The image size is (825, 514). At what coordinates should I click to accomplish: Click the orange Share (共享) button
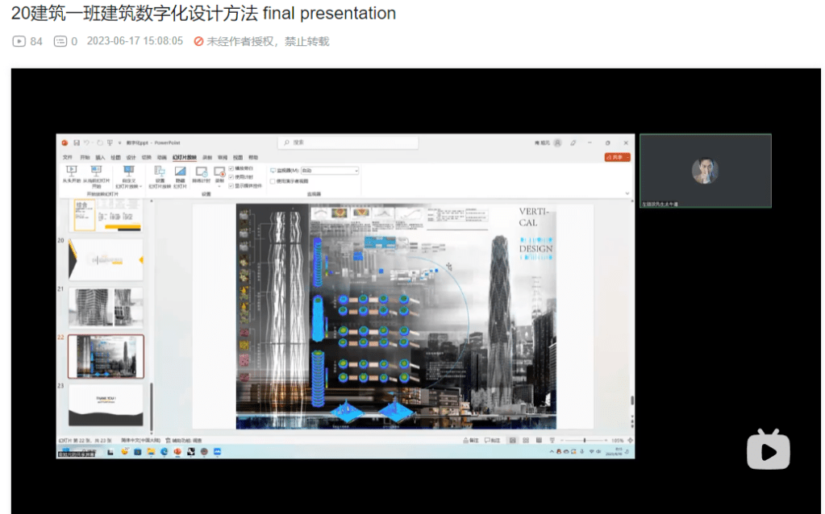point(617,157)
